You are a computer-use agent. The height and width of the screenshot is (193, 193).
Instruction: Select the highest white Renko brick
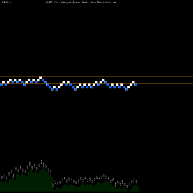point(41,78)
